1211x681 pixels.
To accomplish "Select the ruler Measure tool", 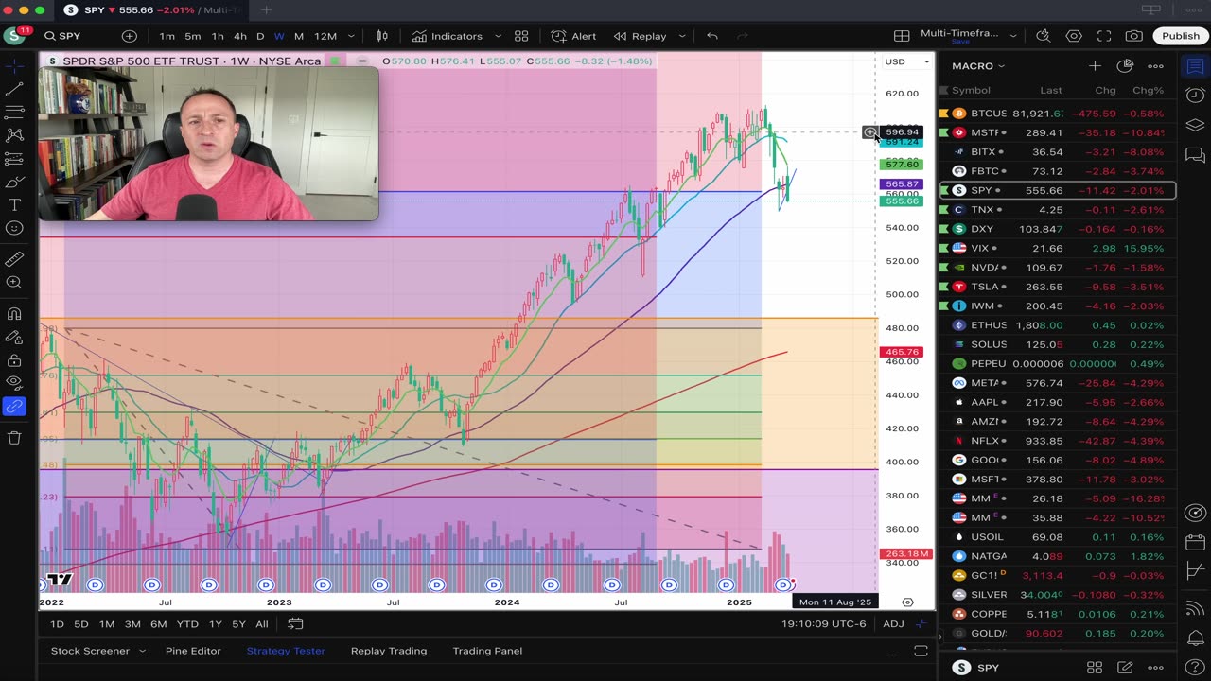I will (x=14, y=259).
